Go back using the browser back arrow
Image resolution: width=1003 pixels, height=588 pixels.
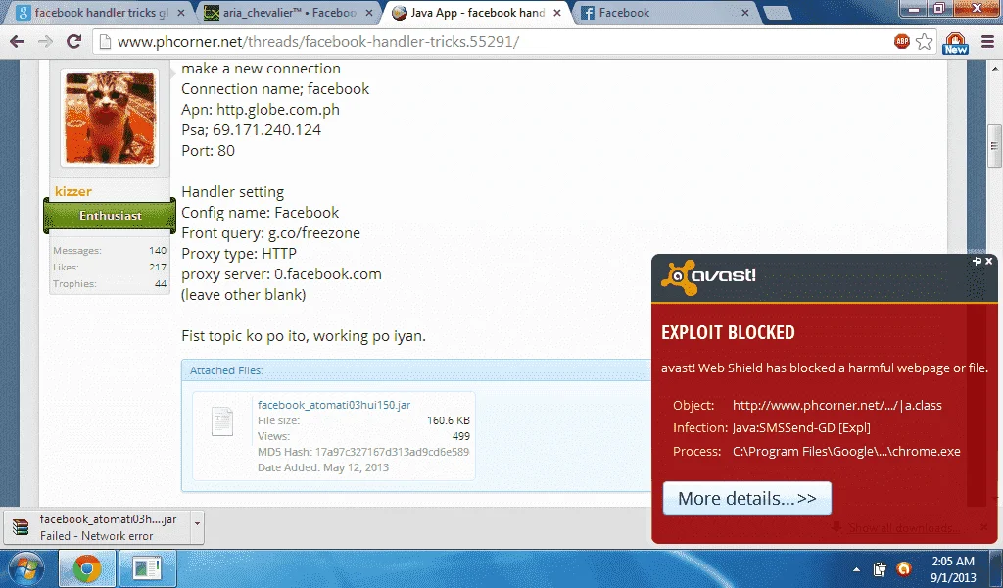click(x=18, y=42)
